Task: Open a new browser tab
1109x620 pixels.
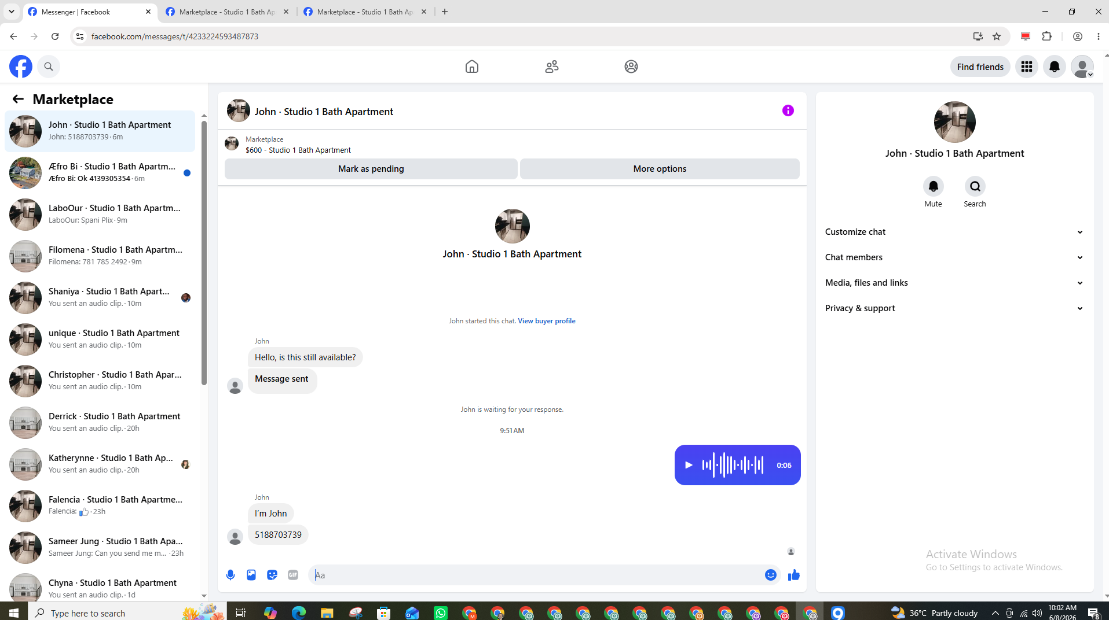Action: [445, 12]
